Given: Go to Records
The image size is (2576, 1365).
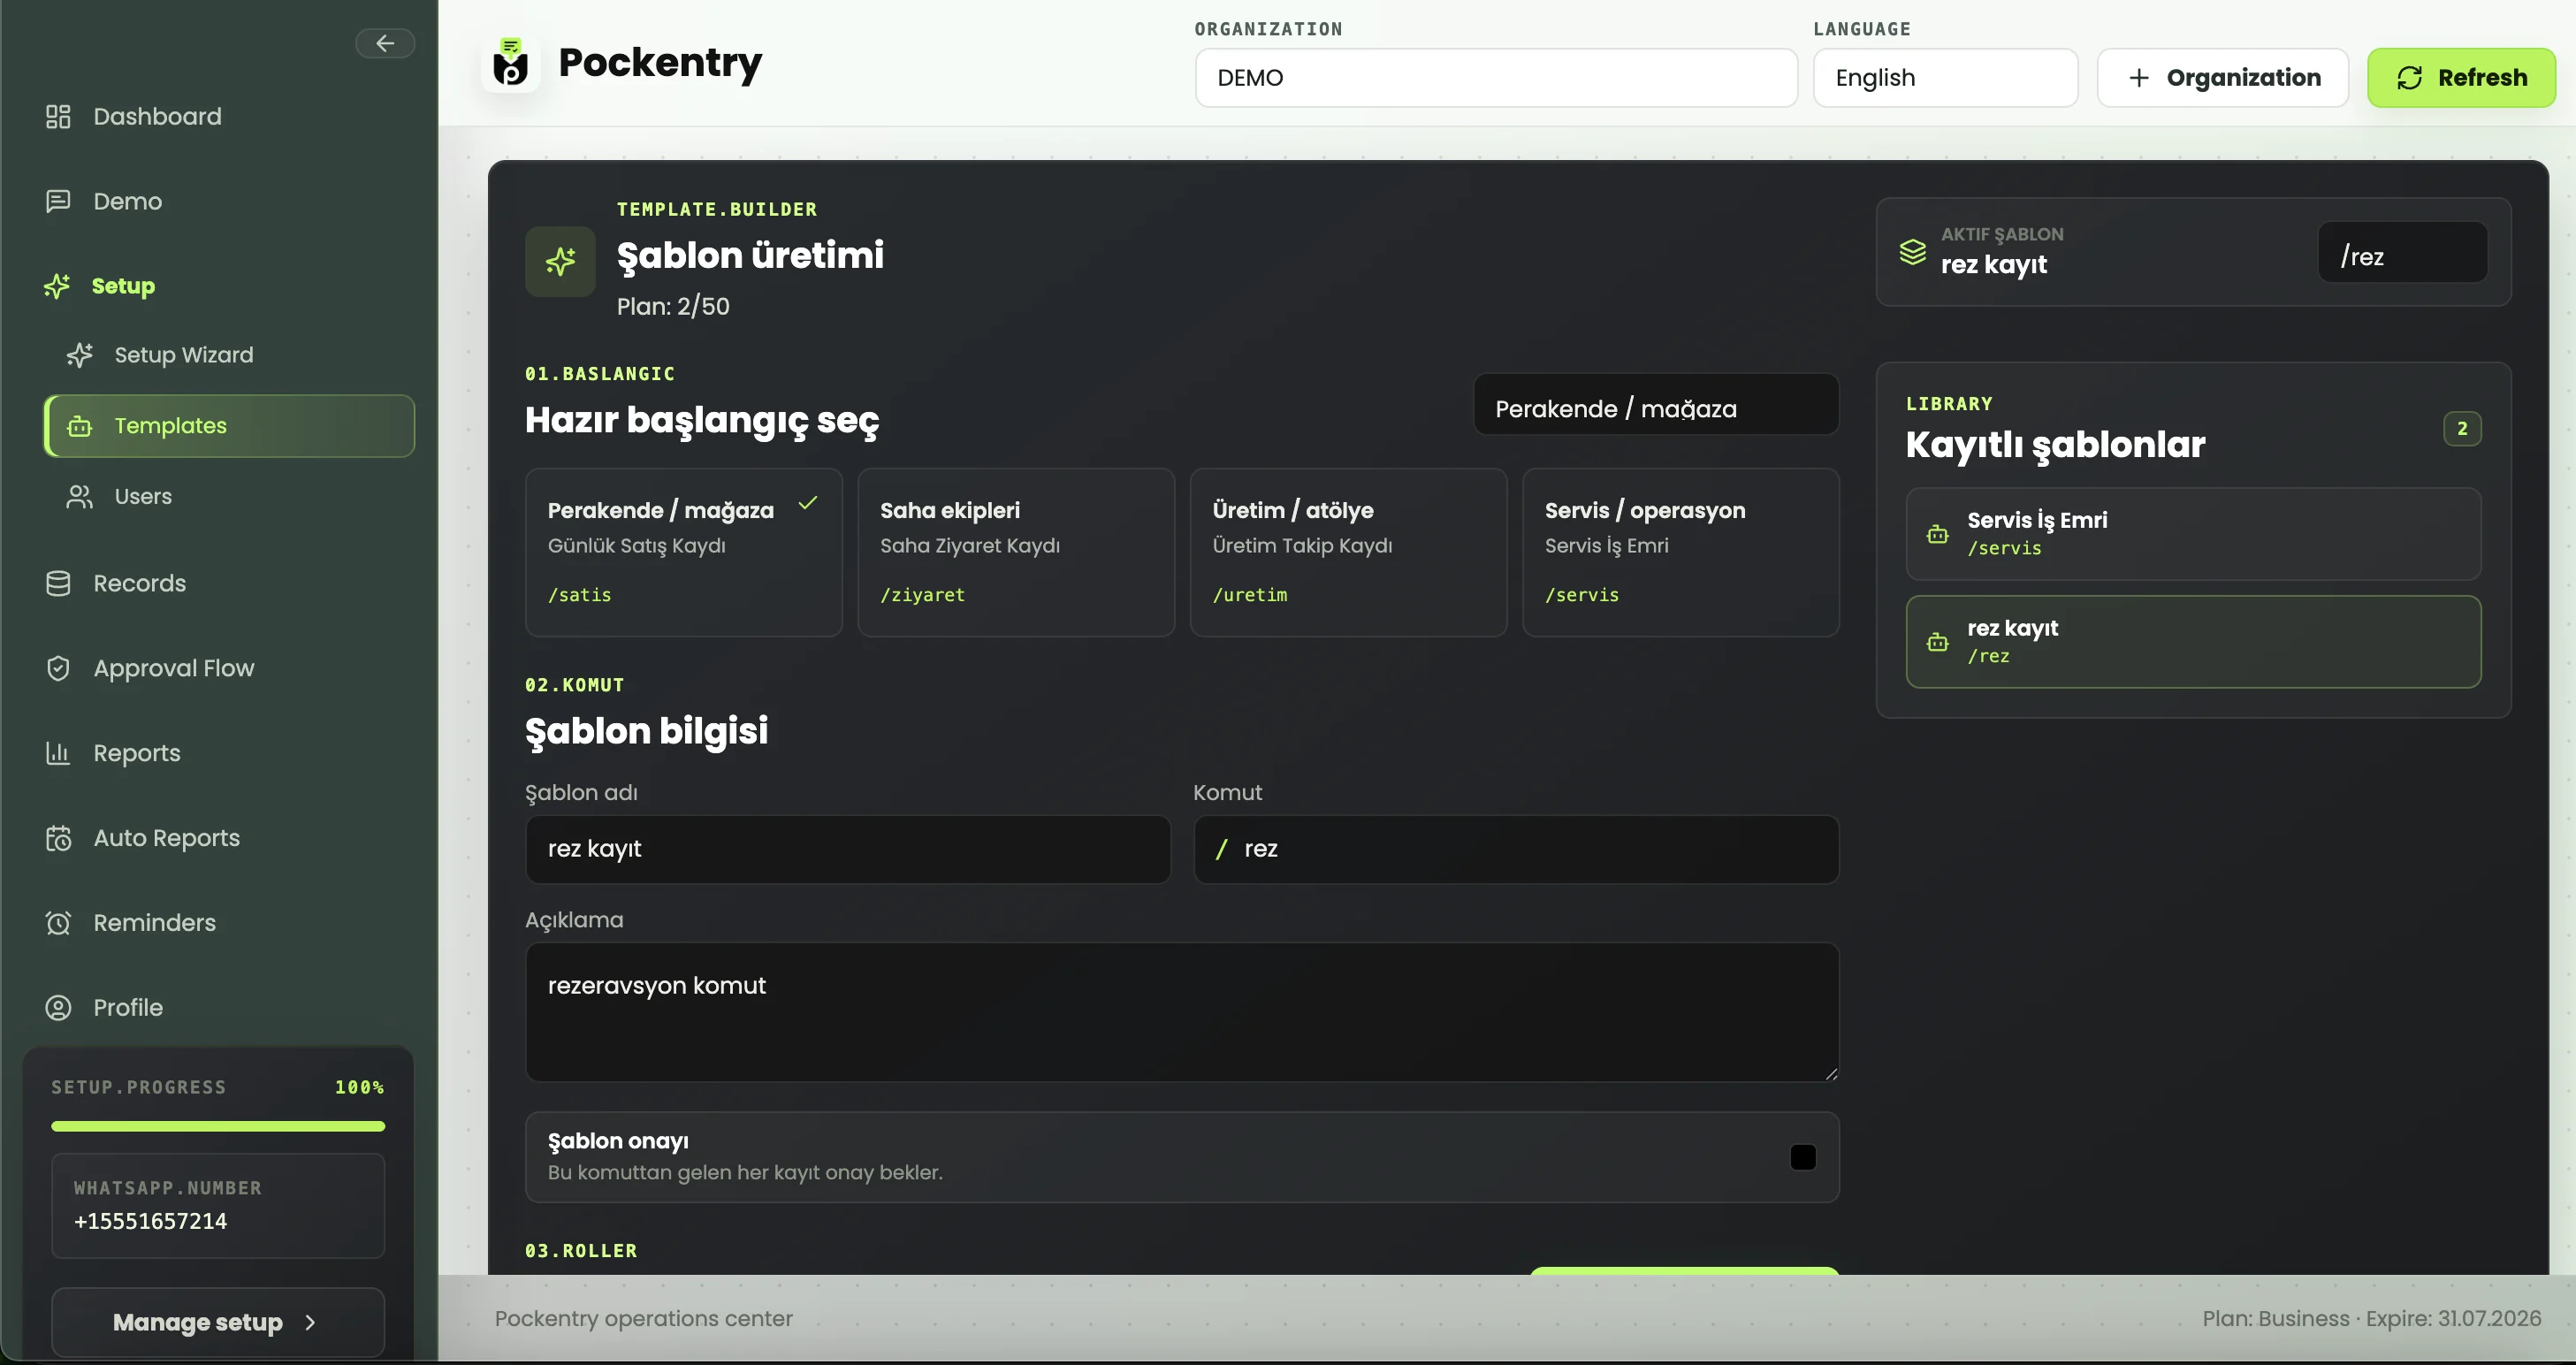Looking at the screenshot, I should 229,583.
